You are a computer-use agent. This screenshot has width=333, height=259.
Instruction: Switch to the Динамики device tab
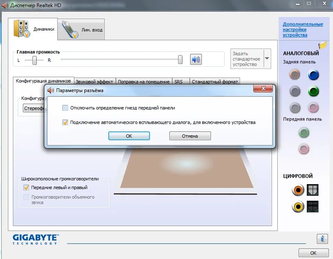pos(33,29)
